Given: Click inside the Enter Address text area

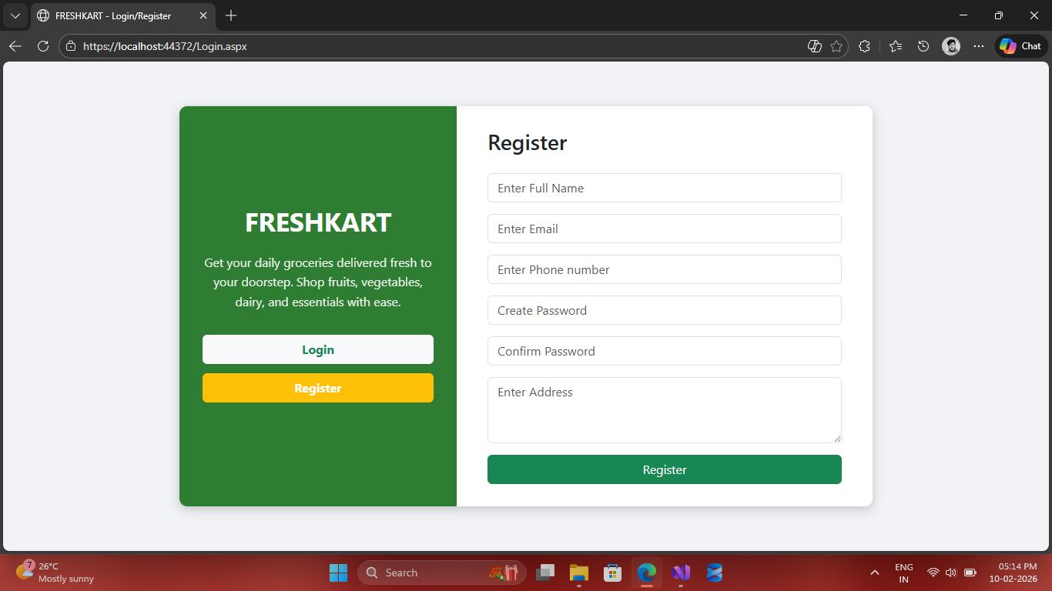Looking at the screenshot, I should 664,409.
